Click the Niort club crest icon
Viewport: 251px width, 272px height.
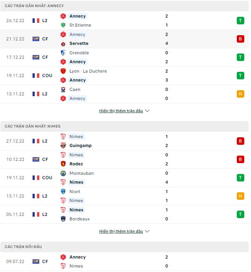point(63,192)
